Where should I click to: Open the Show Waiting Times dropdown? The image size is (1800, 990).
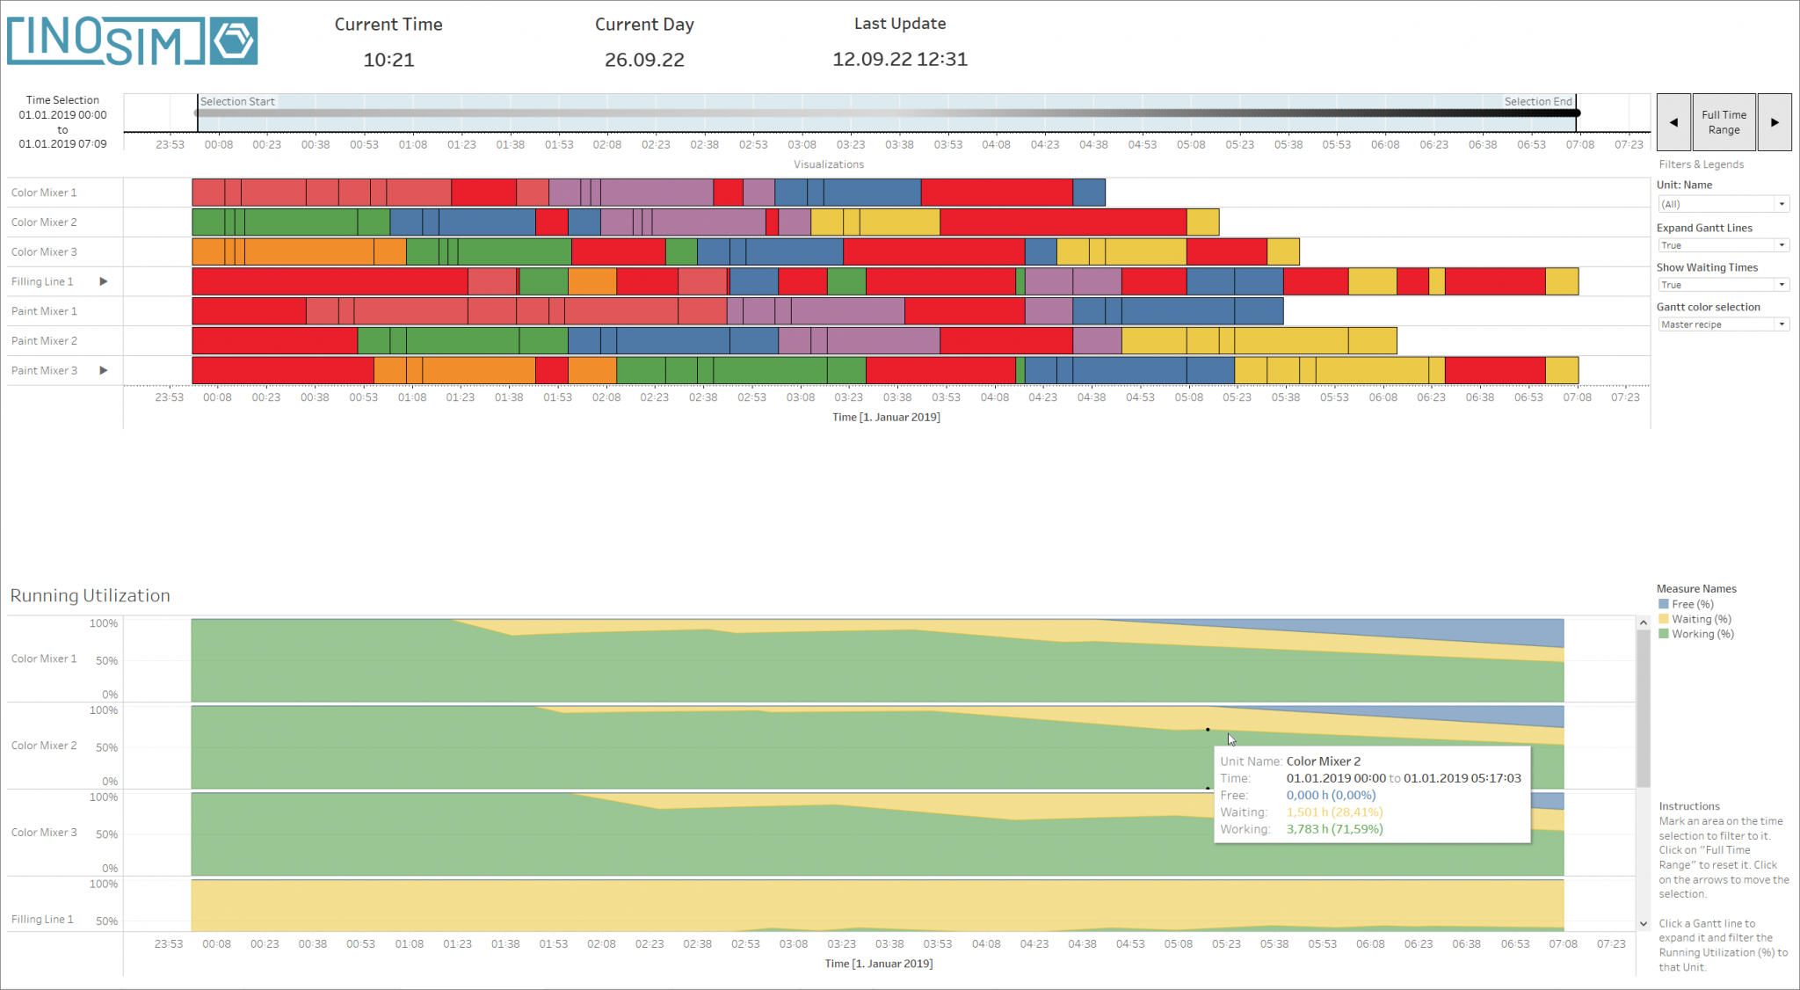coord(1723,285)
